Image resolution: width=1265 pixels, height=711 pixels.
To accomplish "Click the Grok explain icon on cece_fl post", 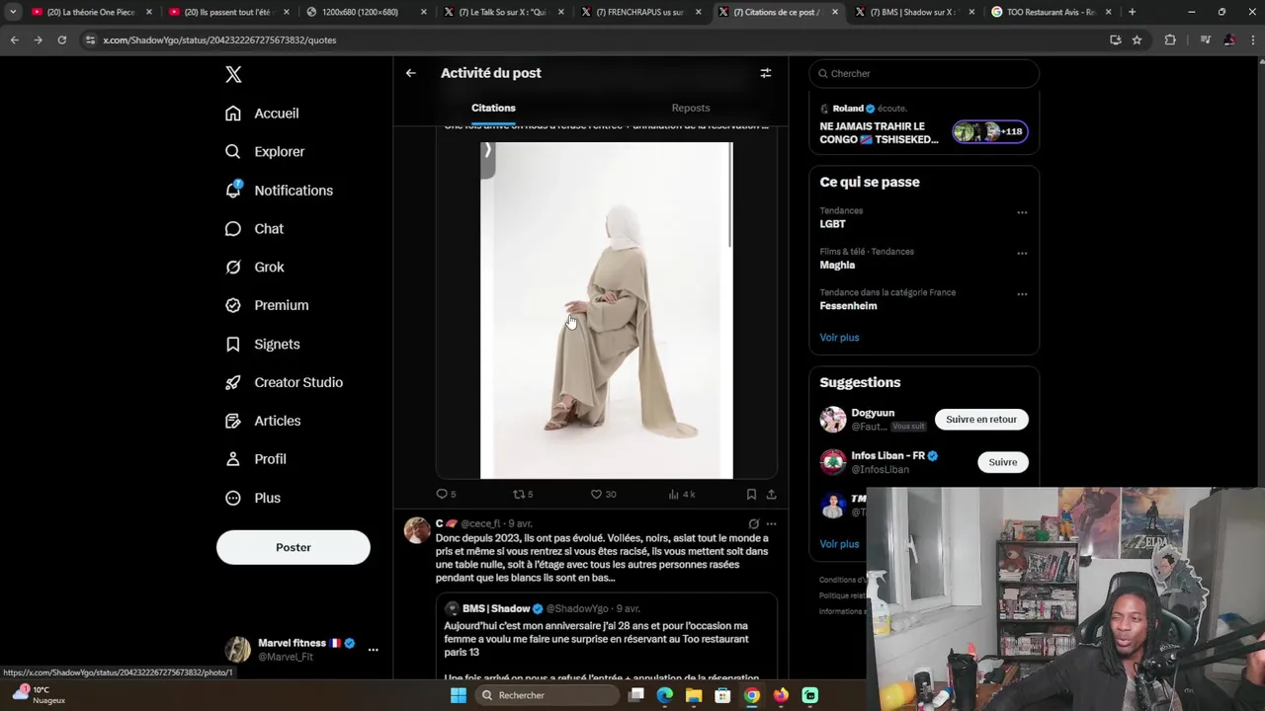I will [x=753, y=524].
